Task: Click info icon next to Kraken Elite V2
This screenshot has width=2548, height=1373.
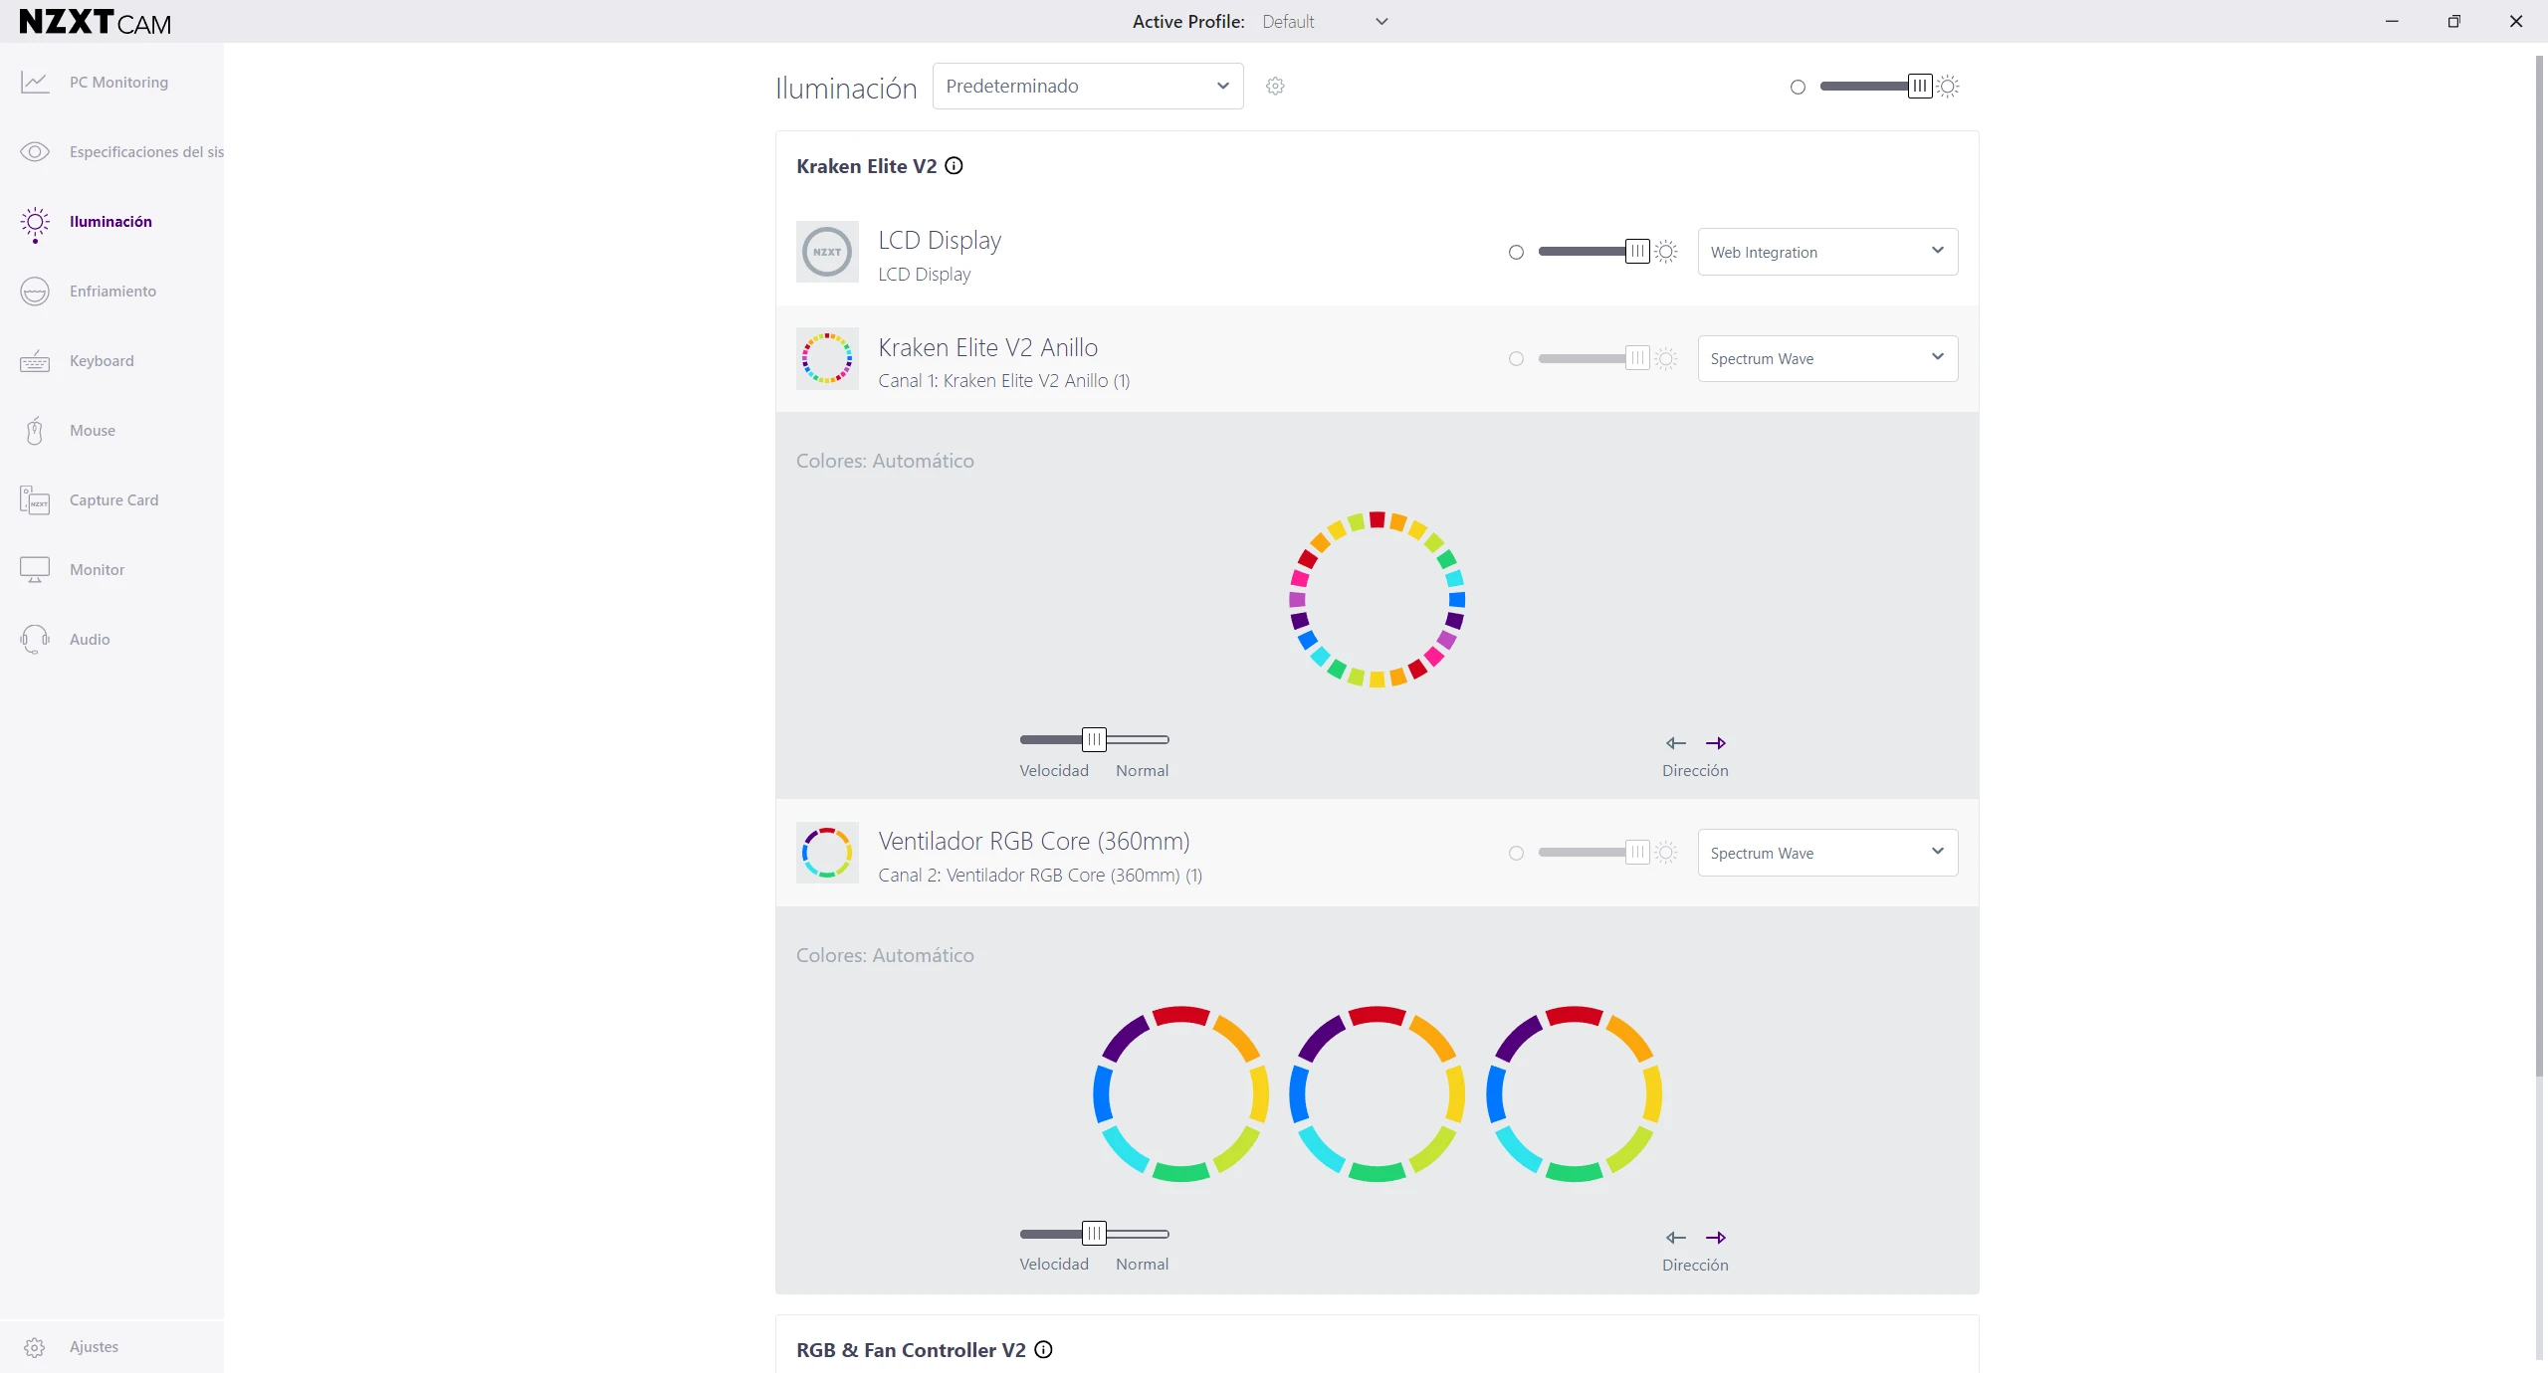Action: coord(954,166)
